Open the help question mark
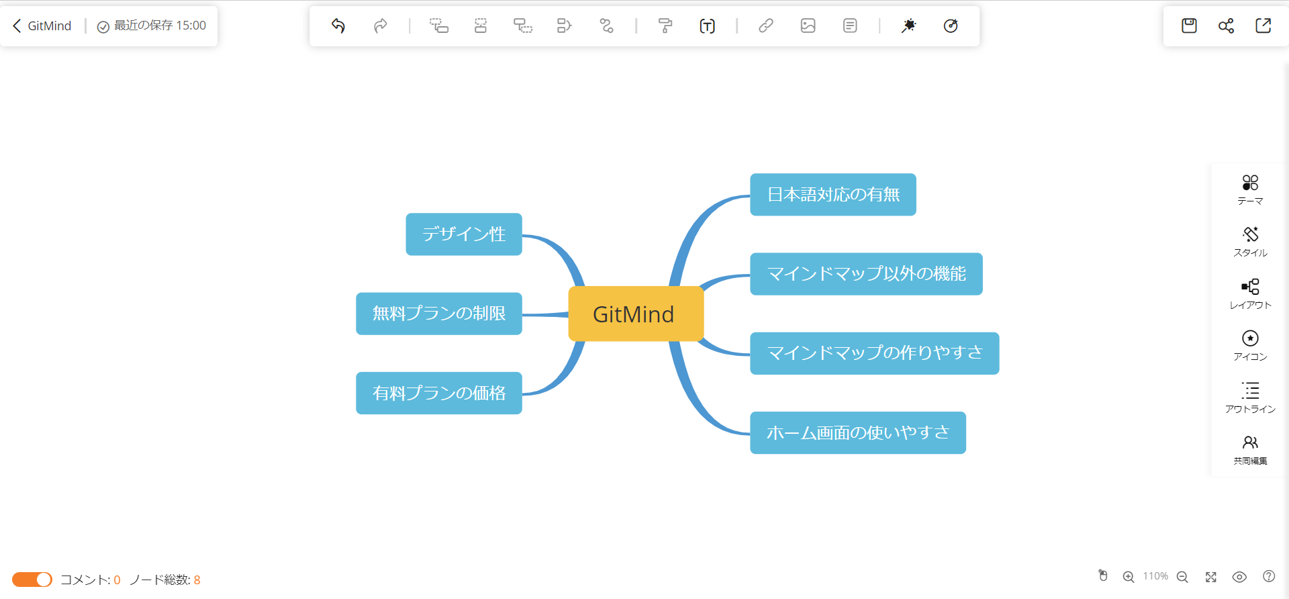Viewport: 1289px width, 599px height. (x=1269, y=576)
